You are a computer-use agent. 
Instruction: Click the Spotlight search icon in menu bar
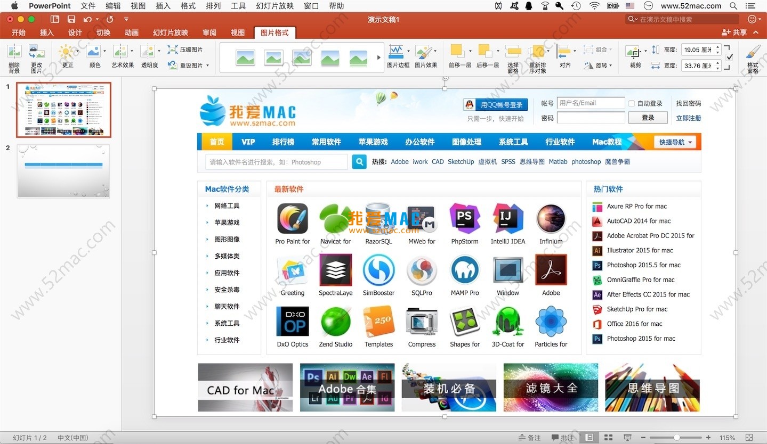click(x=733, y=6)
